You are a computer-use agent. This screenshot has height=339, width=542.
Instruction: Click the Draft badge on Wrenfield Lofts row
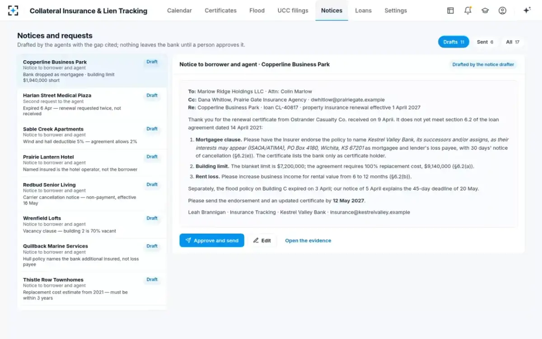pyautogui.click(x=152, y=218)
